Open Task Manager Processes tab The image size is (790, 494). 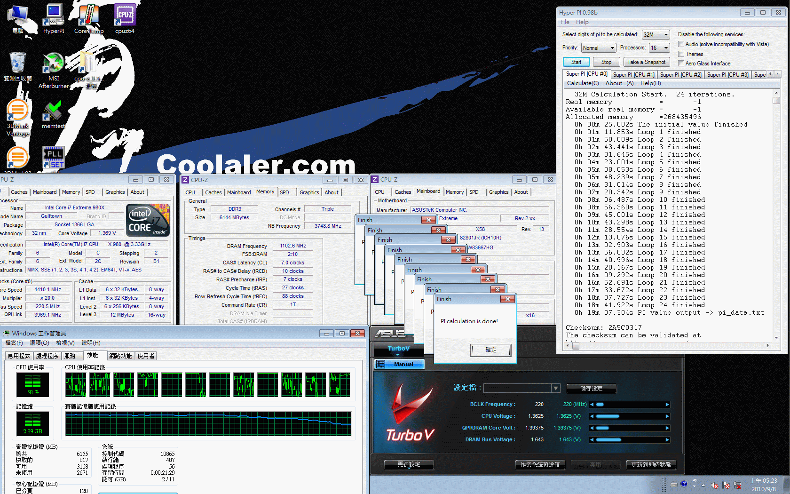click(x=47, y=356)
